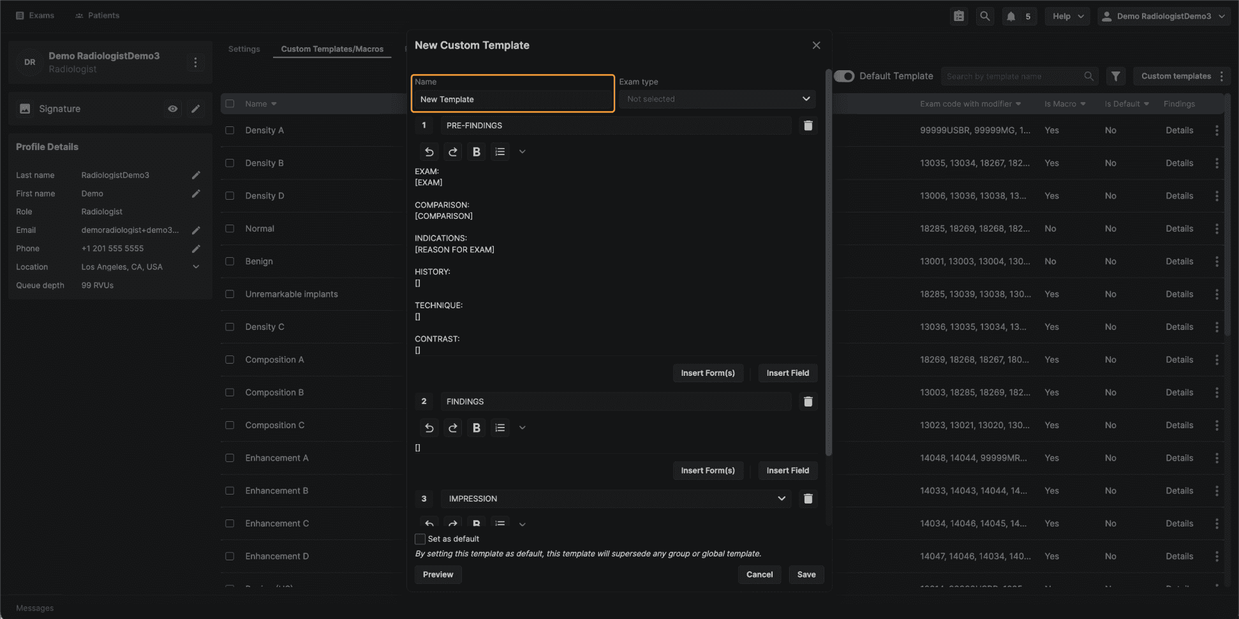Insert numbered list in FINDINGS editor
The width and height of the screenshot is (1239, 619).
[500, 428]
